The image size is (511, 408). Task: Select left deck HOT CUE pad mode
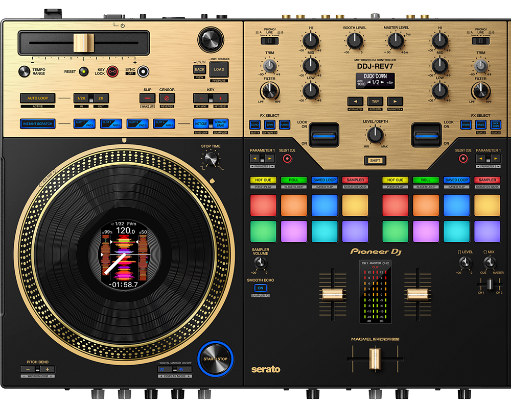click(x=263, y=180)
